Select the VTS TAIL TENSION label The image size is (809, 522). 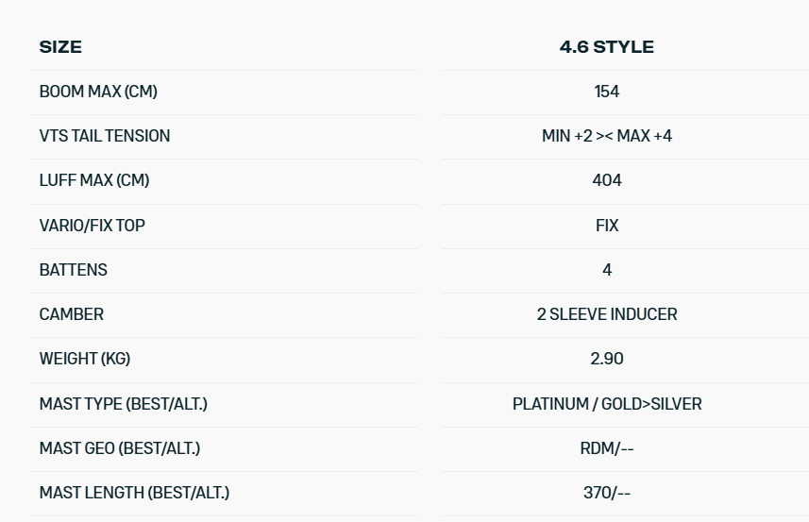(105, 136)
